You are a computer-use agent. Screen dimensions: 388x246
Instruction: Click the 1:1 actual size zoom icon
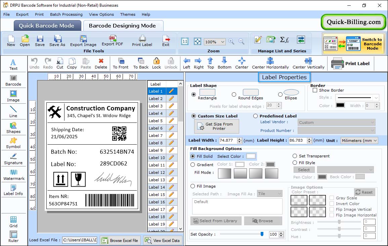pyautogui.click(x=185, y=41)
